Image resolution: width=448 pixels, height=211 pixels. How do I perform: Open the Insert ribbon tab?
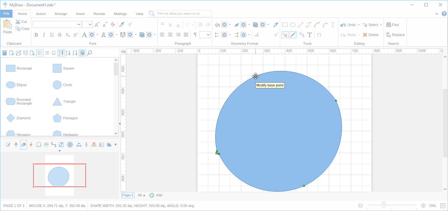80,14
